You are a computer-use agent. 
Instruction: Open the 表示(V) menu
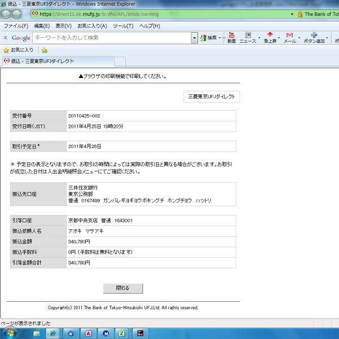tap(63, 26)
